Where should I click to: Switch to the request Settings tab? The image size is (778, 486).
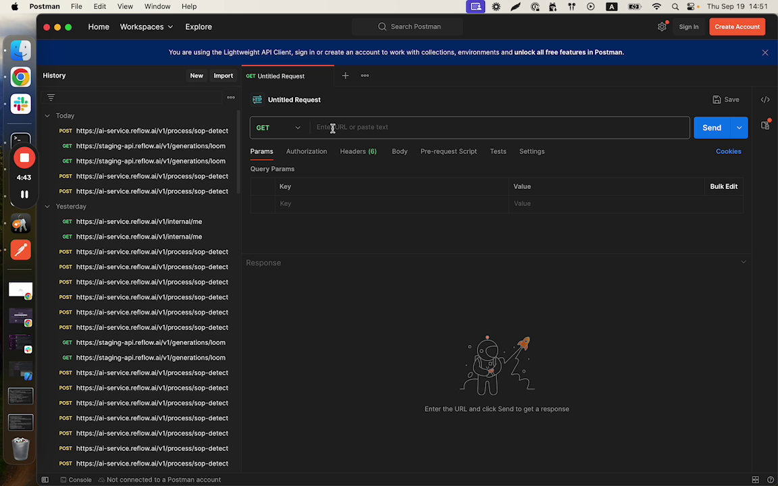(x=531, y=151)
